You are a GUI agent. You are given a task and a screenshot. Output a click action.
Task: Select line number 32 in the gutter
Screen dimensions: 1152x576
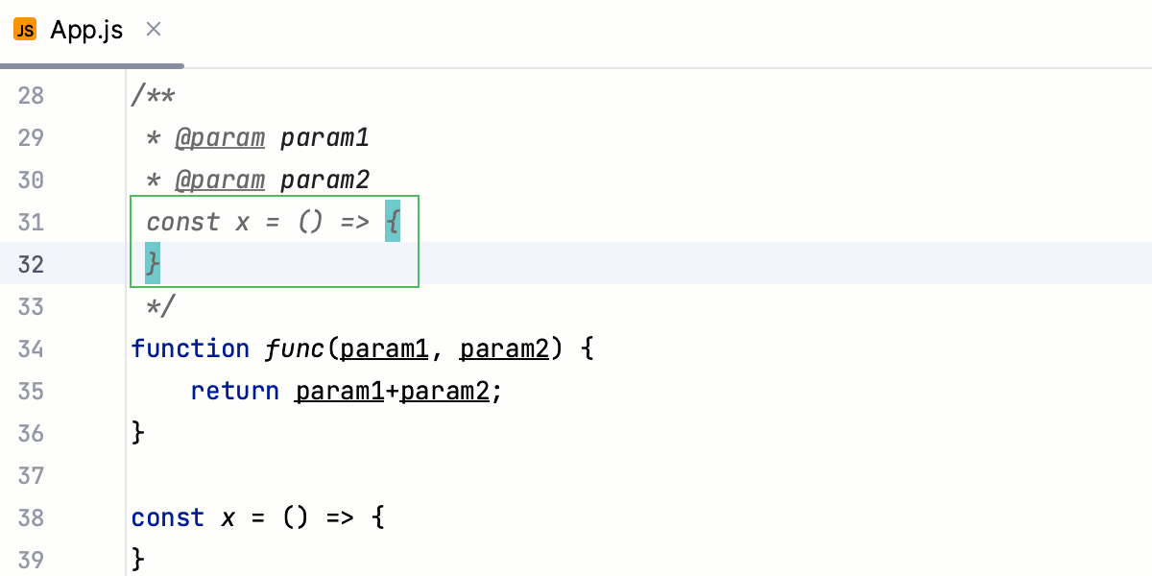click(30, 264)
